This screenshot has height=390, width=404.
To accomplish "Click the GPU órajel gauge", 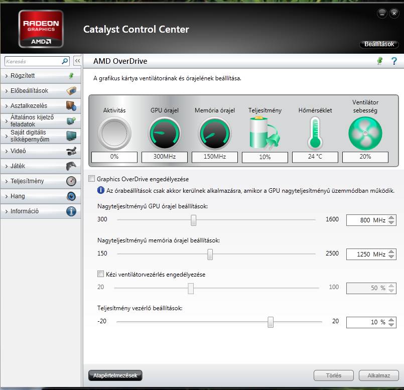I will (x=165, y=134).
